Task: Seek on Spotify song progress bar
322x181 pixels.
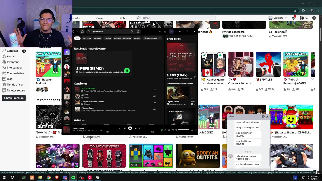Action: 130,132
